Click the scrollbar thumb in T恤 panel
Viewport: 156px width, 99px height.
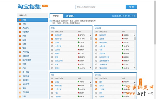pyautogui.click(x=91, y=85)
